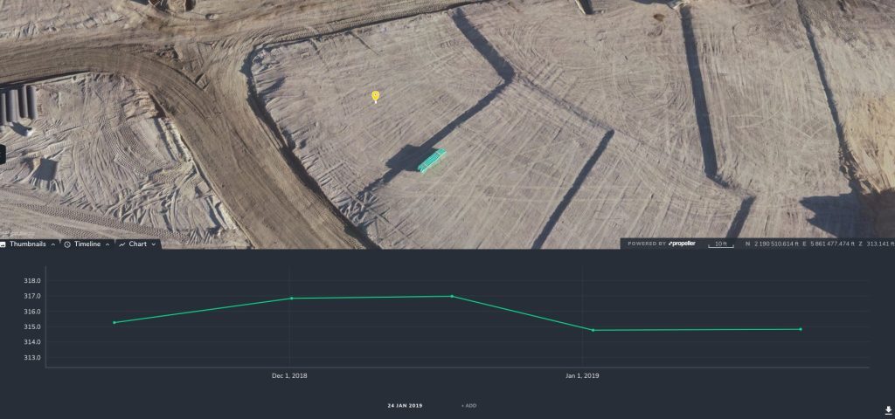Click the Dec 1, 2018 axis label

288,376
